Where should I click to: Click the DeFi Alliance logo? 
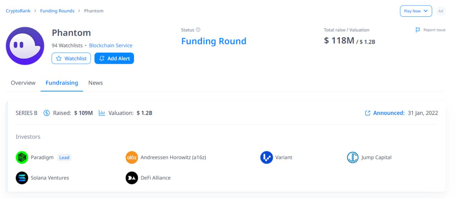click(132, 178)
